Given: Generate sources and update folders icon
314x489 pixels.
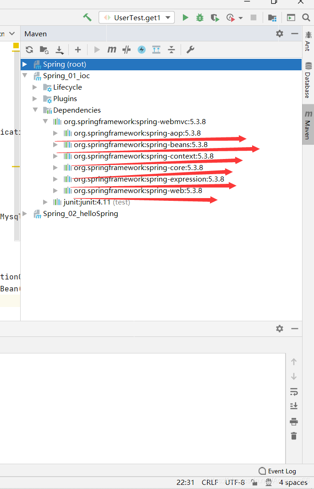Looking at the screenshot, I should pyautogui.click(x=44, y=50).
